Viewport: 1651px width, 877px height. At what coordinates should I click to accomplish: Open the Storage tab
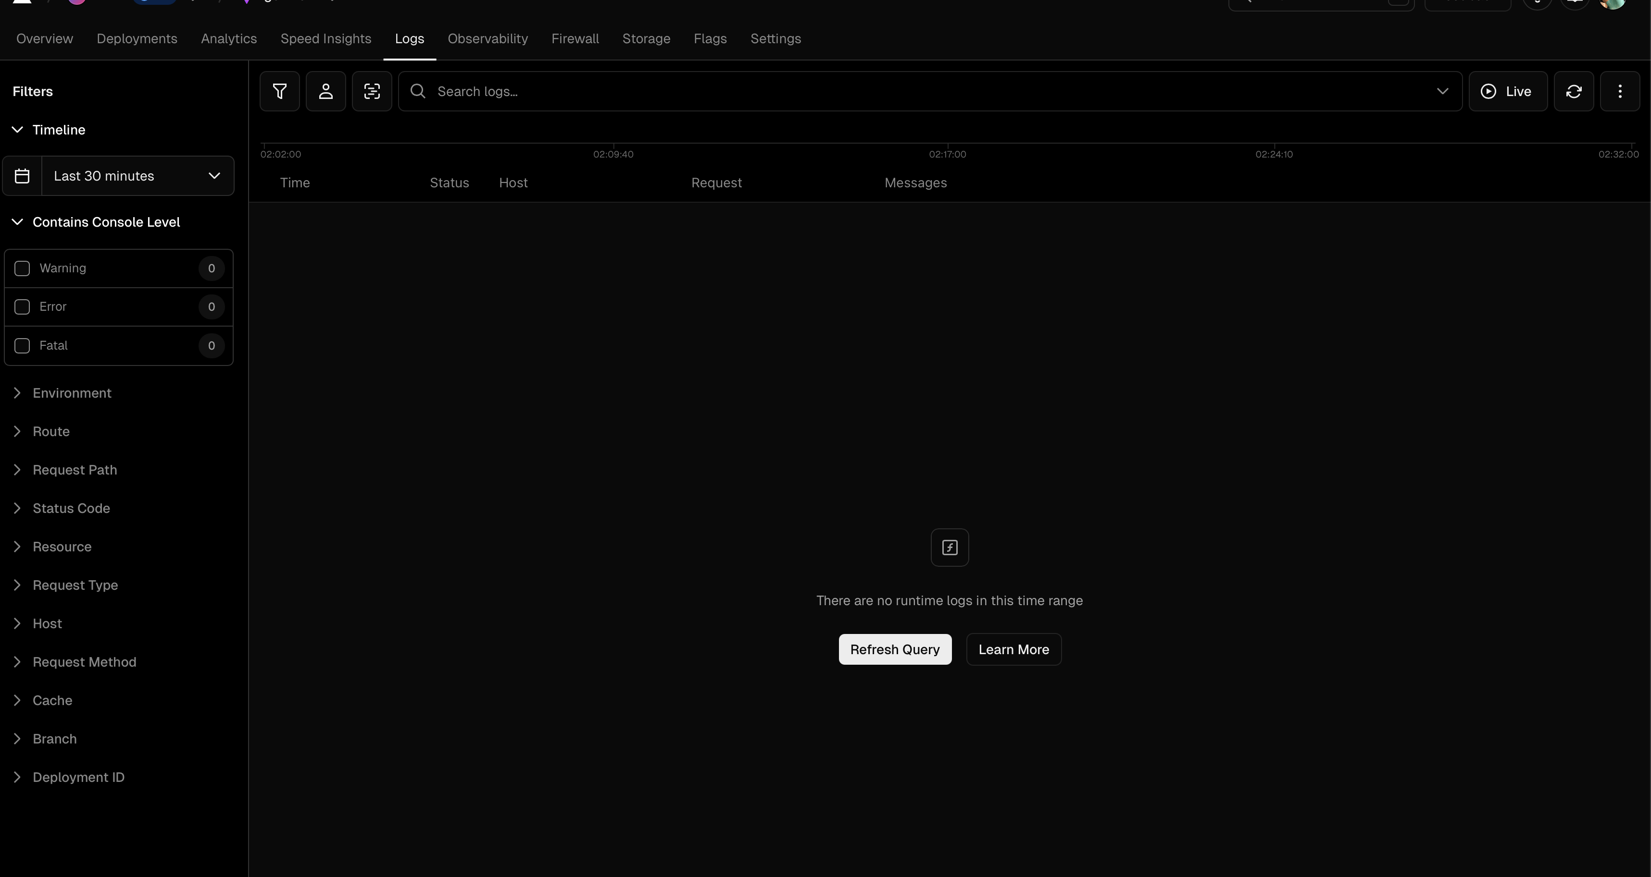tap(646, 39)
